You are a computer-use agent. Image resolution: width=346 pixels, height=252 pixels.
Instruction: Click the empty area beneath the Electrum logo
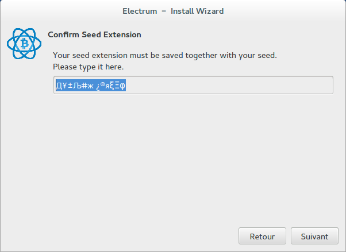click(x=24, y=132)
